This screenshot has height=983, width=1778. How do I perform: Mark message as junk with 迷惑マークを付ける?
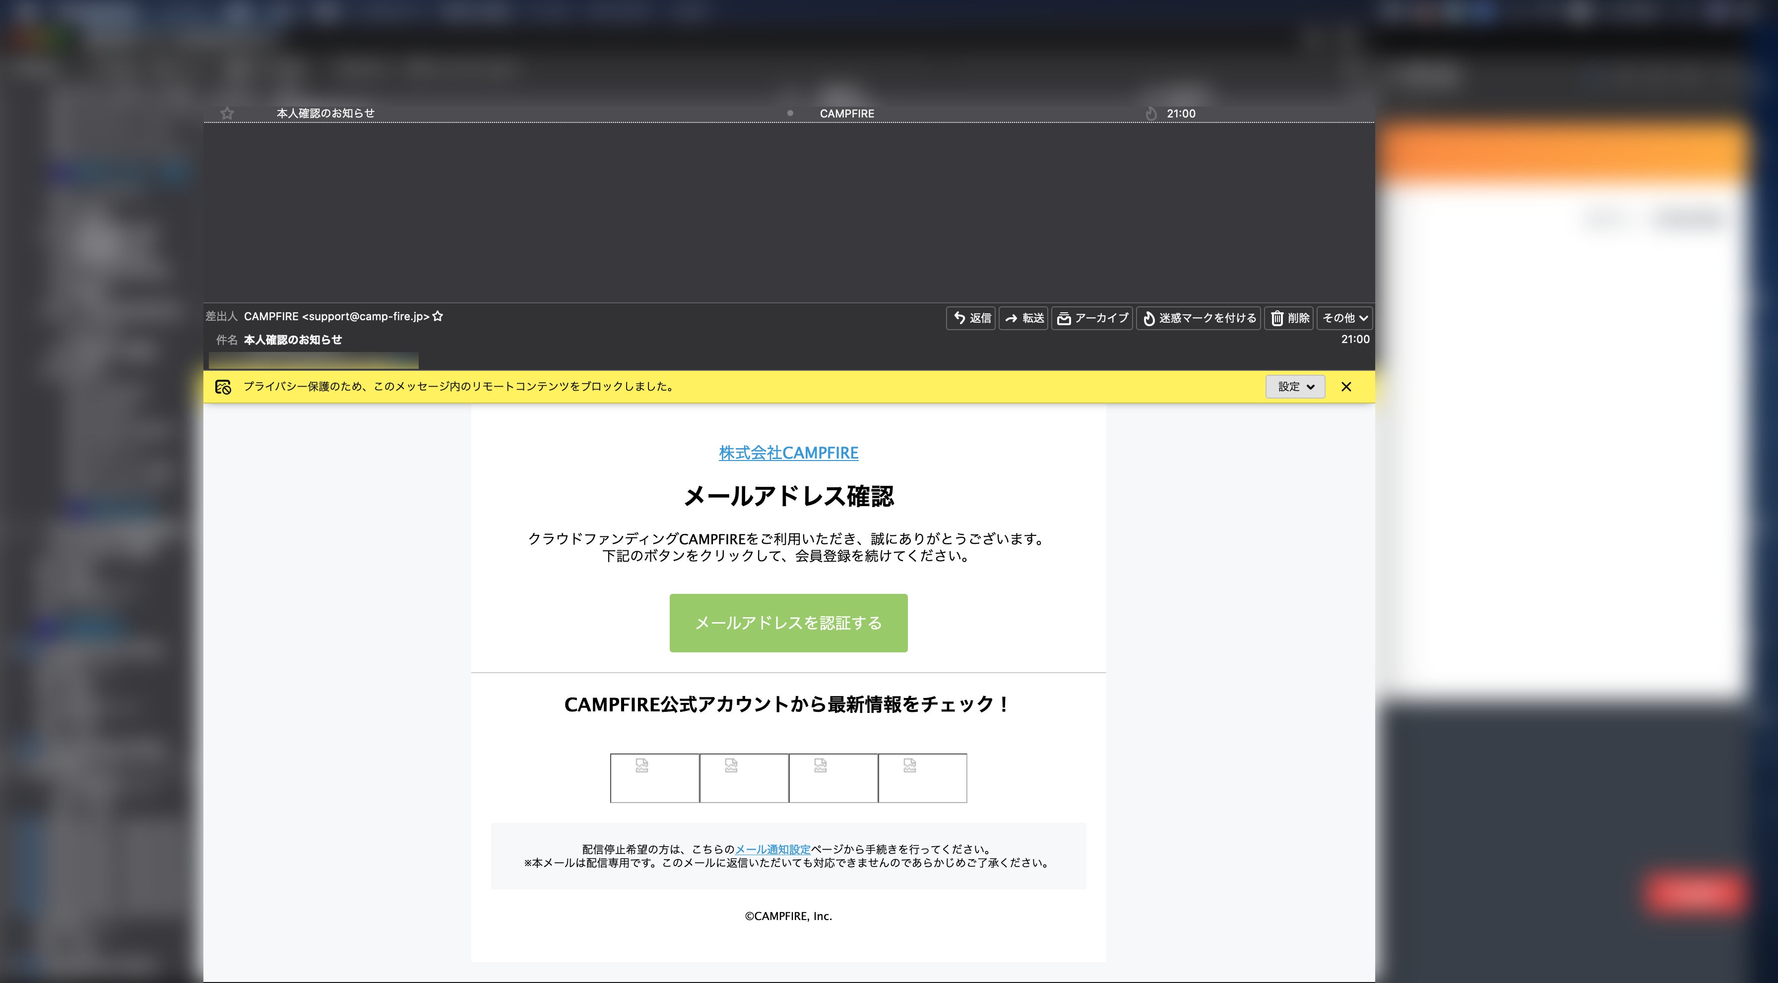(x=1199, y=318)
